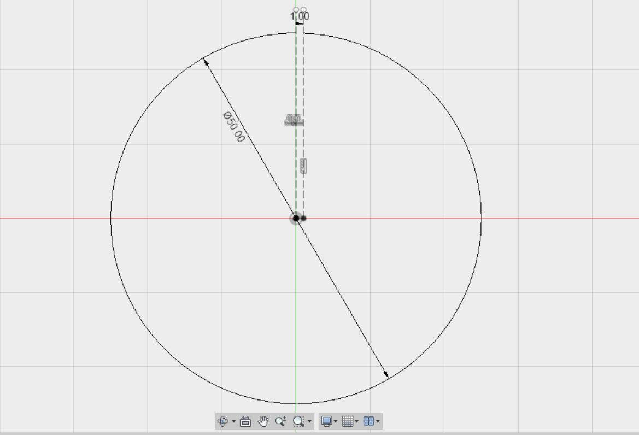639x435 pixels.
Task: Open the Grid and Snaps dropdown
Action: point(356,421)
